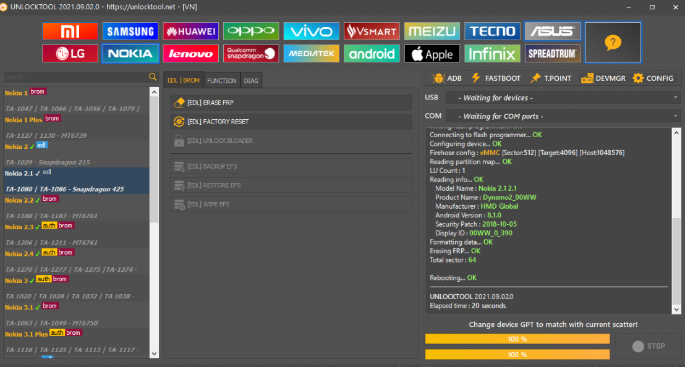Select the Infinix brand logo

(x=492, y=54)
